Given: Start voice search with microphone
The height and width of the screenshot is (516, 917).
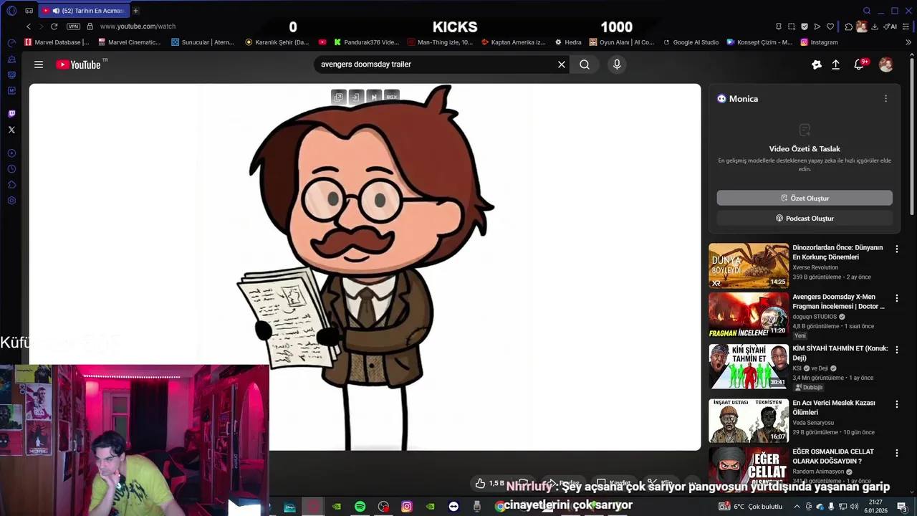Looking at the screenshot, I should (x=617, y=64).
